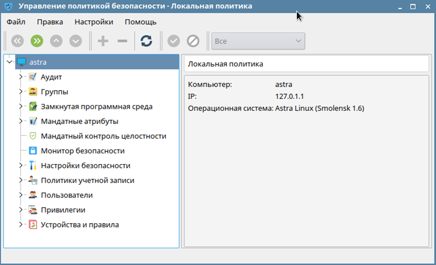Select the Группы label
The height and width of the screenshot is (265, 436).
pos(55,92)
